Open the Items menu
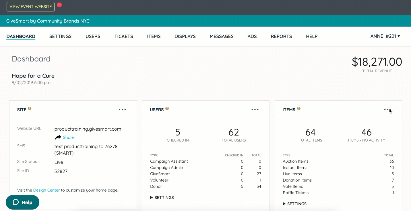The image size is (411, 211). (x=154, y=37)
